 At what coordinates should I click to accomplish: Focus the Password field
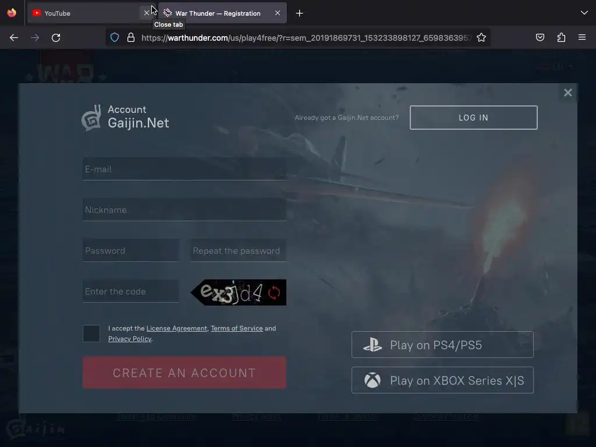point(131,250)
